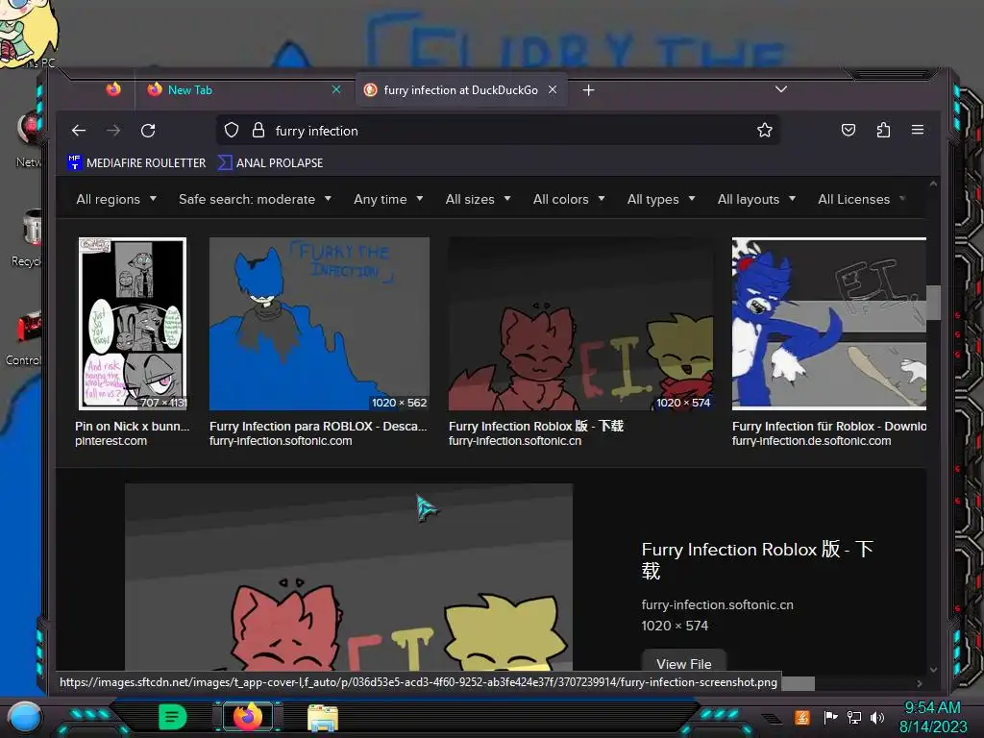Open the Control Panel desktop icon
The width and height of the screenshot is (984, 738).
[25, 337]
